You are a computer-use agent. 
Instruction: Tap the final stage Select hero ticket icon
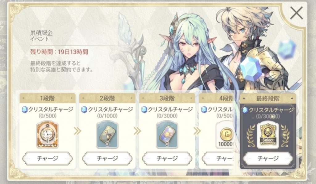pyautogui.click(x=268, y=135)
